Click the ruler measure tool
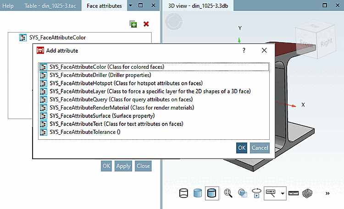 (x=294, y=193)
